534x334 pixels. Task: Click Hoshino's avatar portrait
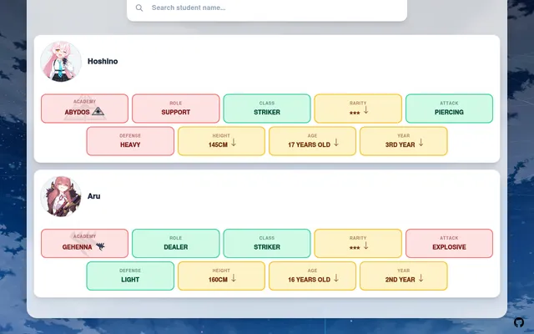pyautogui.click(x=61, y=62)
